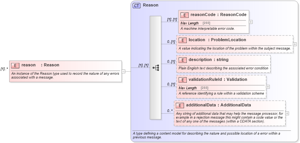Click 'A reference identifying a rule' text

tap(221, 93)
